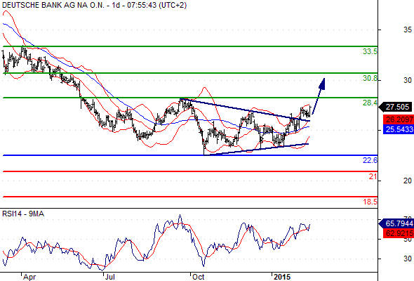Select the blue 22.6 pivot level label
The width and height of the screenshot is (414, 281).
[x=370, y=160]
